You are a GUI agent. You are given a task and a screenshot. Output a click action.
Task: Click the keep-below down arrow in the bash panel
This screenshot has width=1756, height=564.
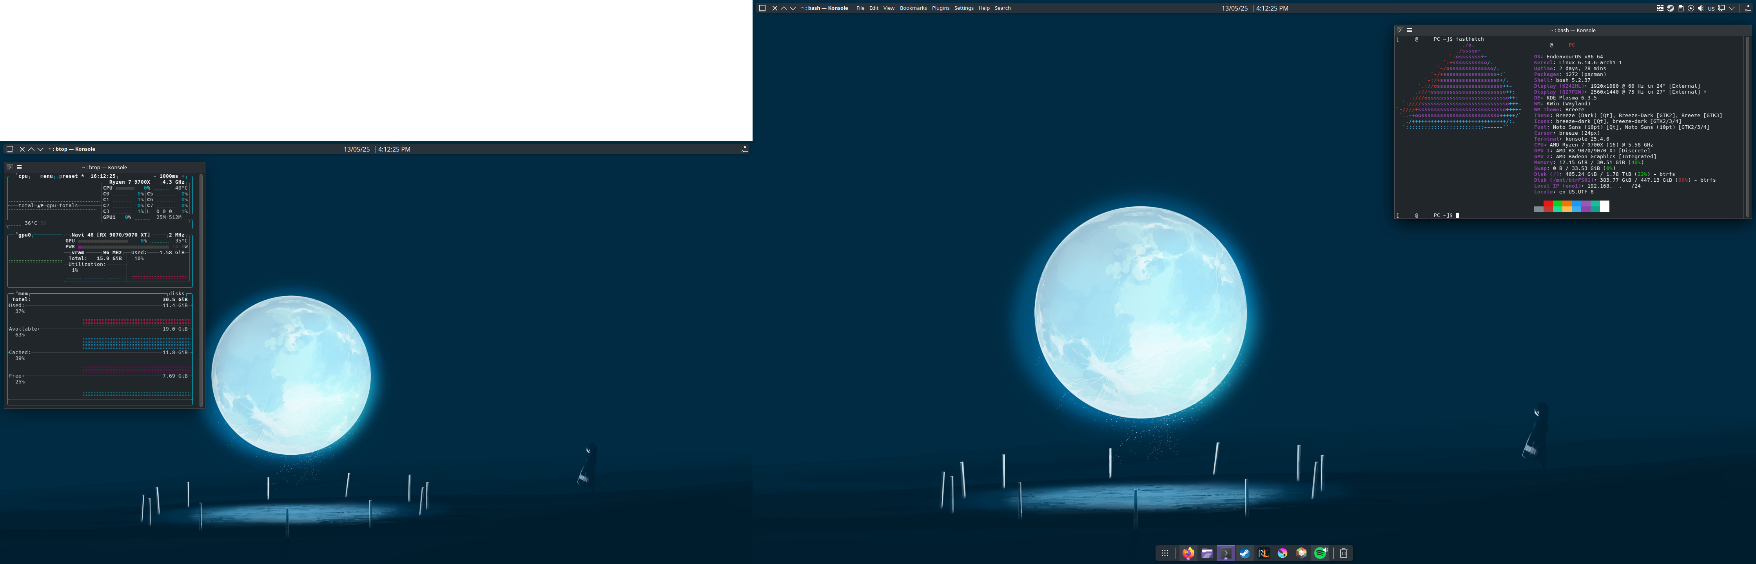point(793,8)
